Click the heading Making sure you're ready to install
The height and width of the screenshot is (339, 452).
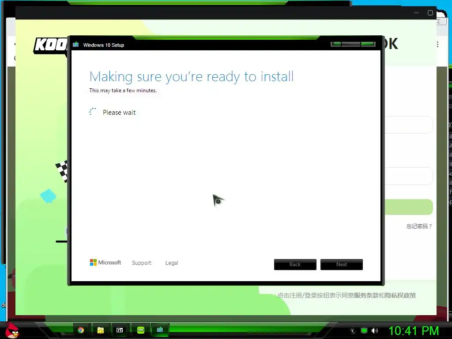pos(192,77)
